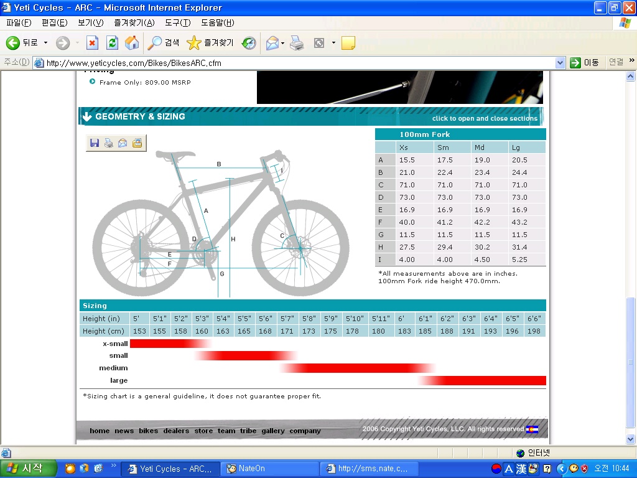Open the team footer link
Viewport: 637px width, 478px height.
pyautogui.click(x=226, y=431)
